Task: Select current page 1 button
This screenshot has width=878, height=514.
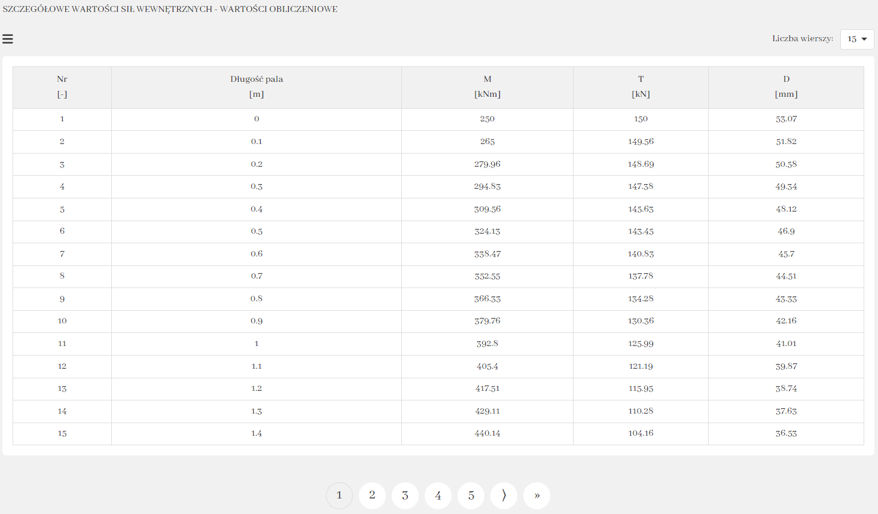Action: pyautogui.click(x=339, y=495)
